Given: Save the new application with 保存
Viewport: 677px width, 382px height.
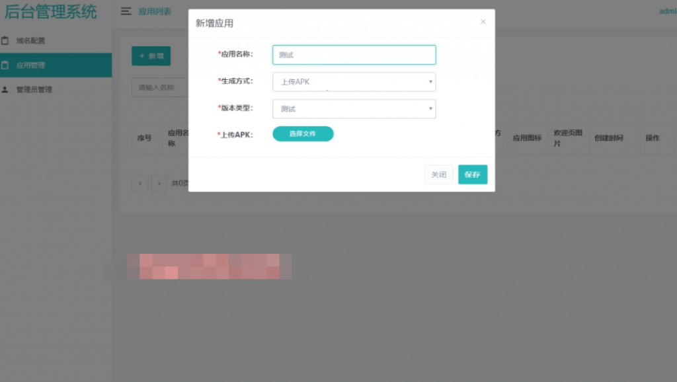Looking at the screenshot, I should click(x=472, y=174).
